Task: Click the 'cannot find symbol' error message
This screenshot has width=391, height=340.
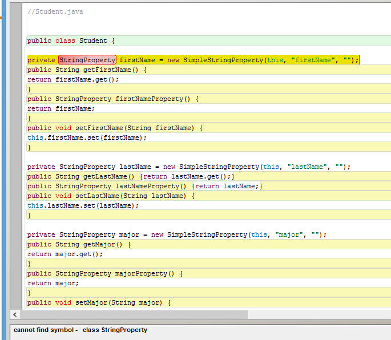Action: (80, 330)
